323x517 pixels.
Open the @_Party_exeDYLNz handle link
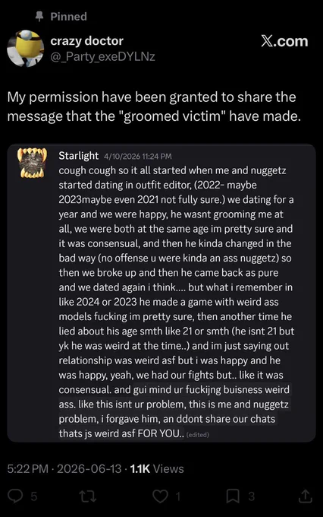102,57
